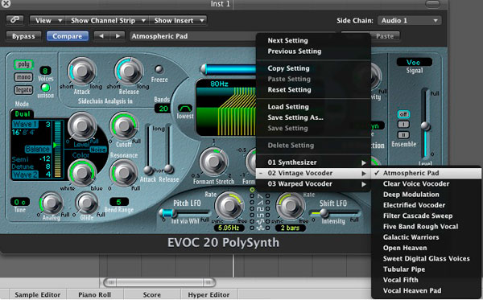
Task: Click the Bands value field showing 20
Action: (163, 109)
